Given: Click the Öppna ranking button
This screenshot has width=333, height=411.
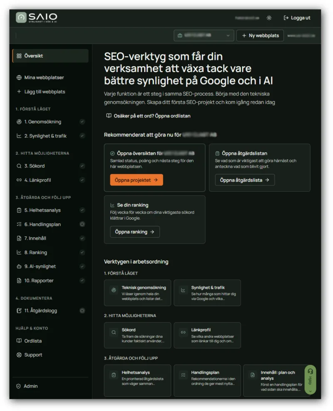Looking at the screenshot, I should point(135,232).
